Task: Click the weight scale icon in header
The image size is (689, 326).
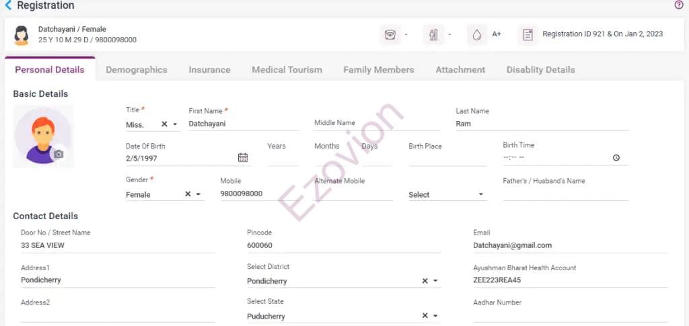Action: (390, 35)
